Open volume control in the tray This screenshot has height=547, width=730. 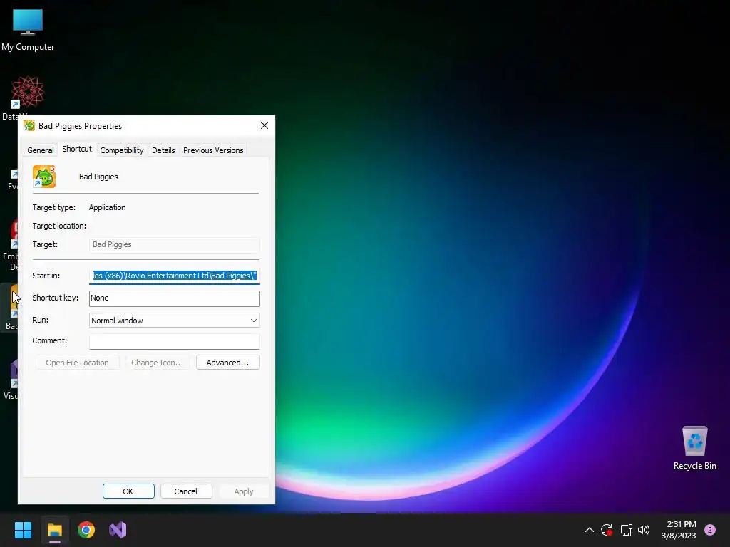point(644,530)
